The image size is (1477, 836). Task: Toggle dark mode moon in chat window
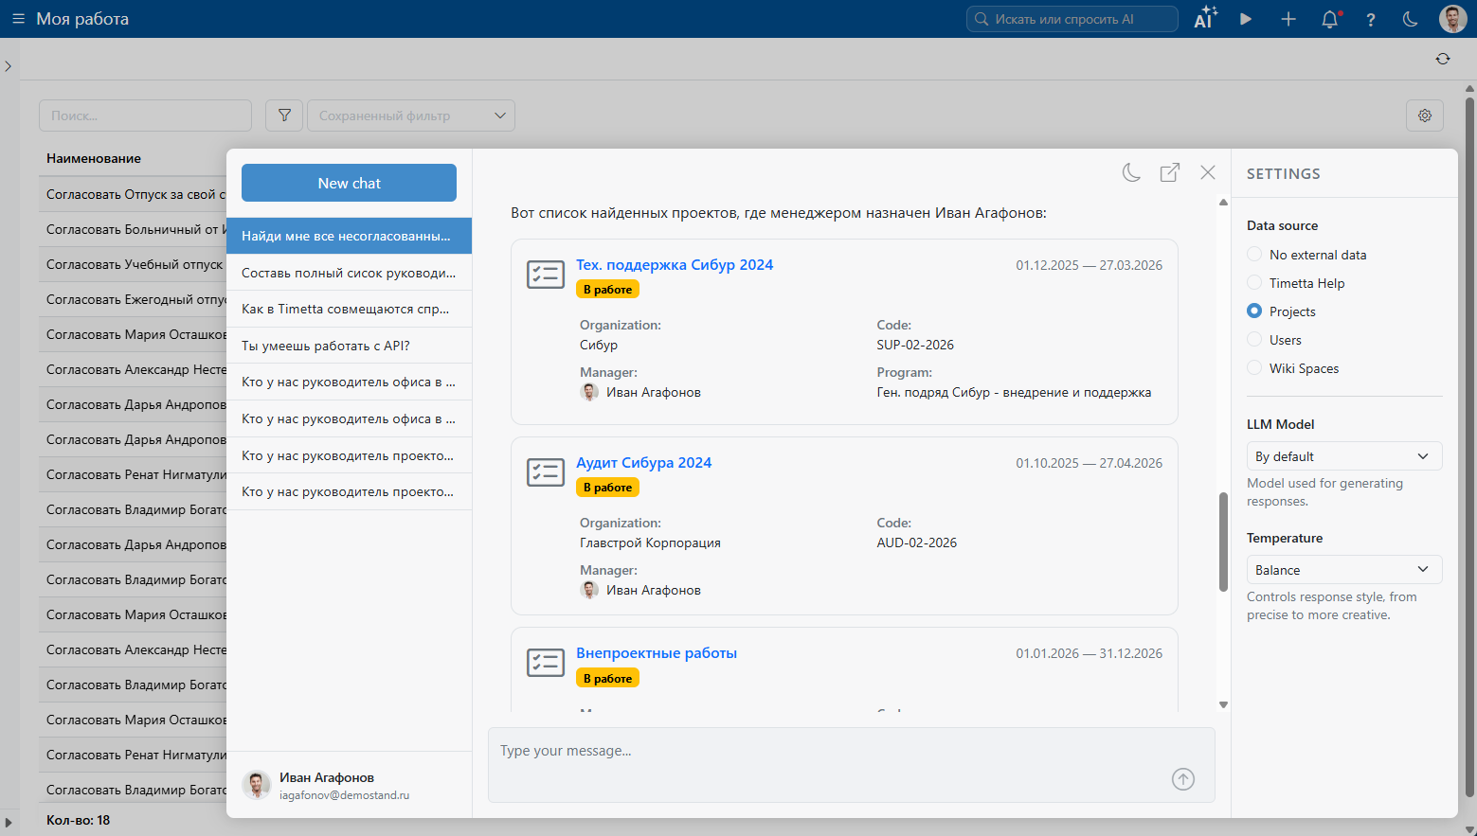(1131, 172)
